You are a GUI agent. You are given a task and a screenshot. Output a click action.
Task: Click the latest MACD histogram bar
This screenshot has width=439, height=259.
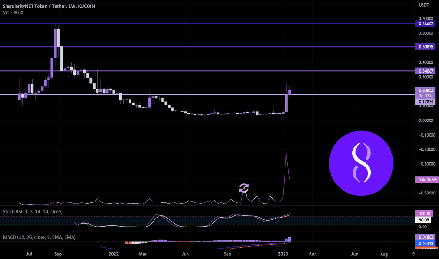(x=290, y=239)
